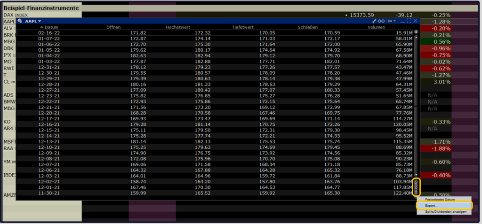Viewport: 482px width, 224px height.
Task: Choose Export... from the options menu
Action: [444, 205]
